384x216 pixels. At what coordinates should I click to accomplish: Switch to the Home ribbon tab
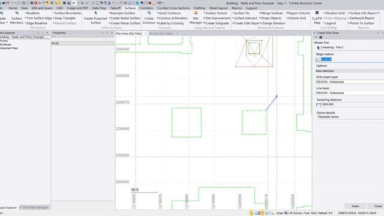(x=13, y=8)
